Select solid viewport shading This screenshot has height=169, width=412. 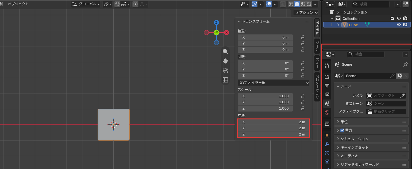pyautogui.click(x=297, y=4)
